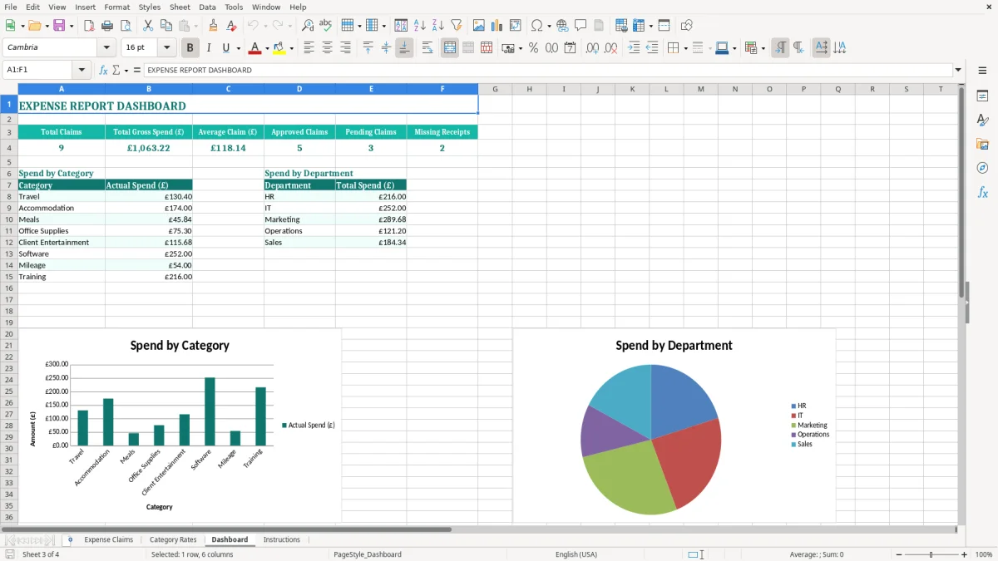Click the formula input line
Image resolution: width=998 pixels, height=561 pixels.
547,70
